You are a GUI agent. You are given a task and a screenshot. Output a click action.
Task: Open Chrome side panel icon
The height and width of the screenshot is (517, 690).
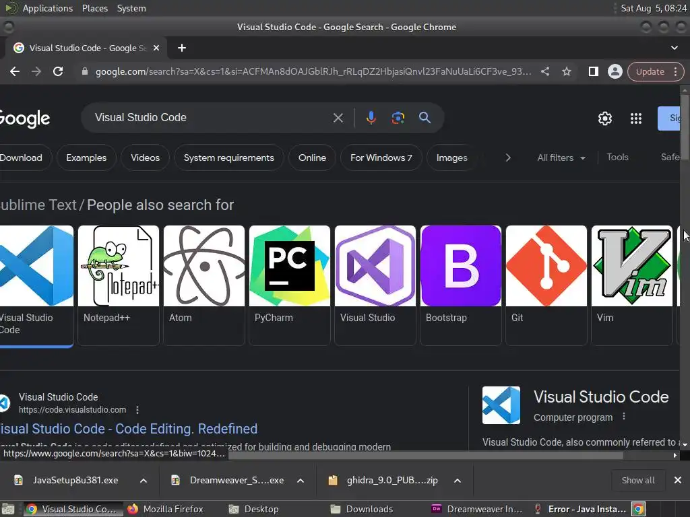(x=593, y=71)
